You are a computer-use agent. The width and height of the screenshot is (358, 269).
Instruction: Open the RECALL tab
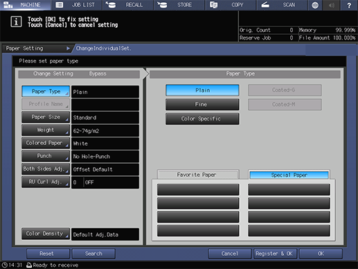(128, 5)
